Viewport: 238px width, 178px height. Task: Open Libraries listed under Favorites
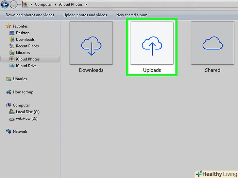(23, 53)
